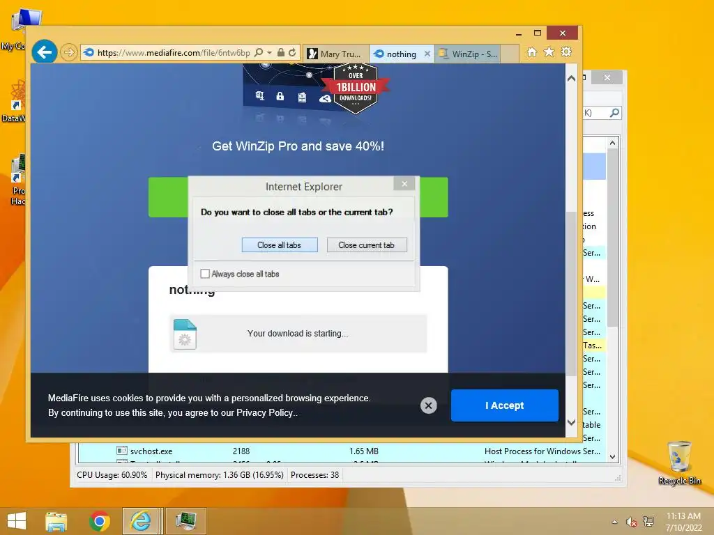
Task: Click the network tray icon
Action: coord(648,521)
